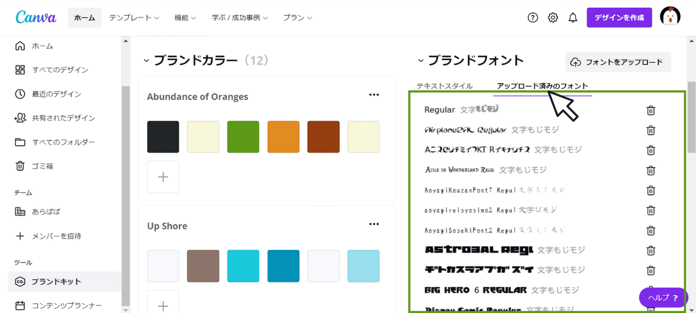Delete Airplane2AL Regular font with trash icon
696x313 pixels.
pos(650,130)
